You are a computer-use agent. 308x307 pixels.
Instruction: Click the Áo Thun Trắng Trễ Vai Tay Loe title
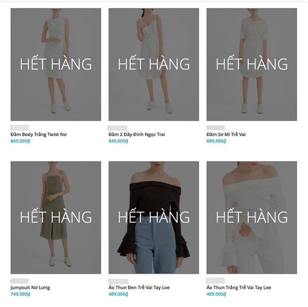239,288
